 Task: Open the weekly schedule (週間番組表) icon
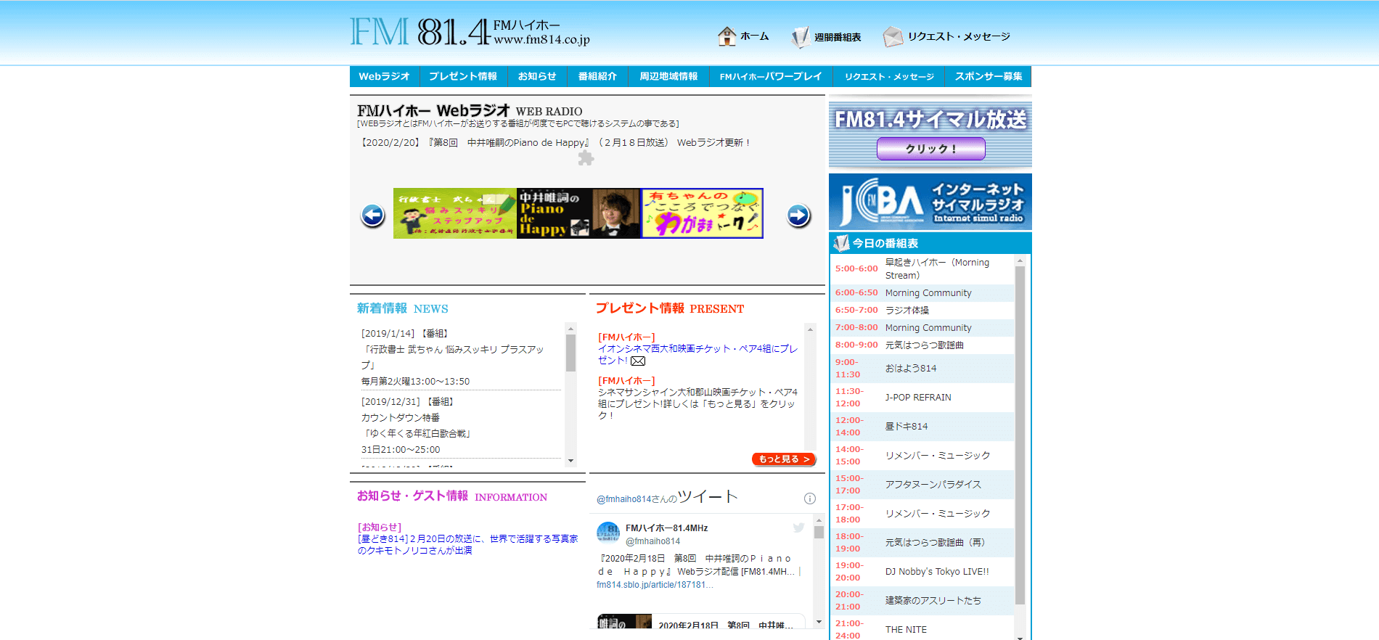click(800, 37)
